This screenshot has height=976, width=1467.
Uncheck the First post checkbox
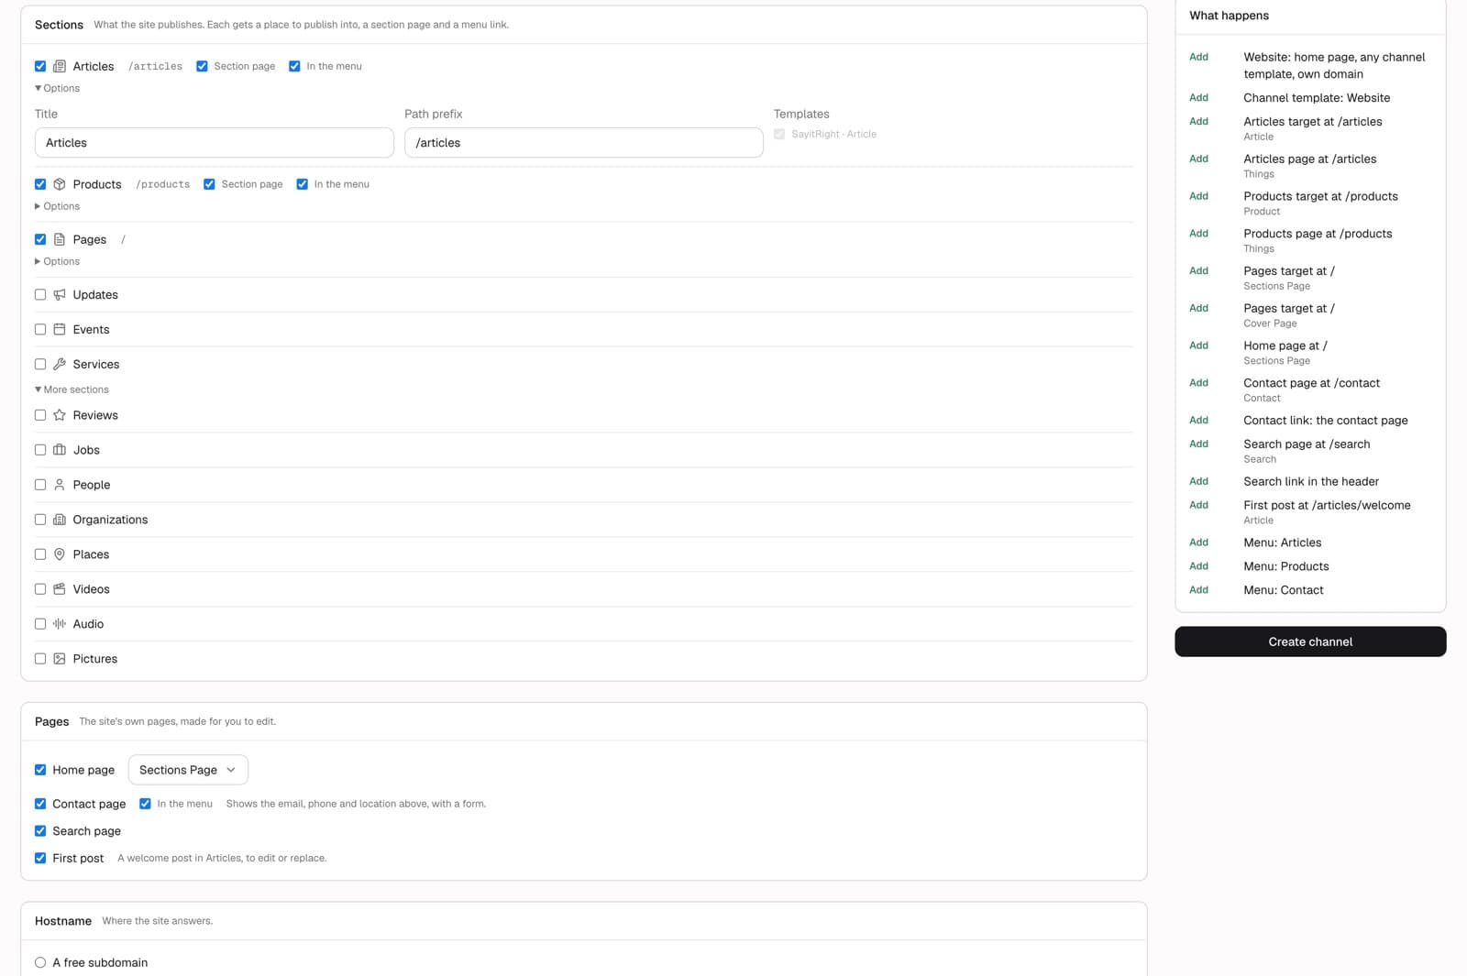click(x=40, y=859)
